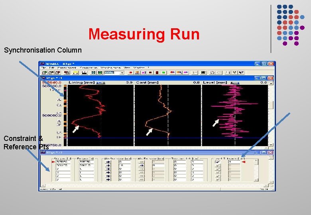The width and height of the screenshot is (311, 215).
Task: Open the Computation menu
Action: point(89,68)
